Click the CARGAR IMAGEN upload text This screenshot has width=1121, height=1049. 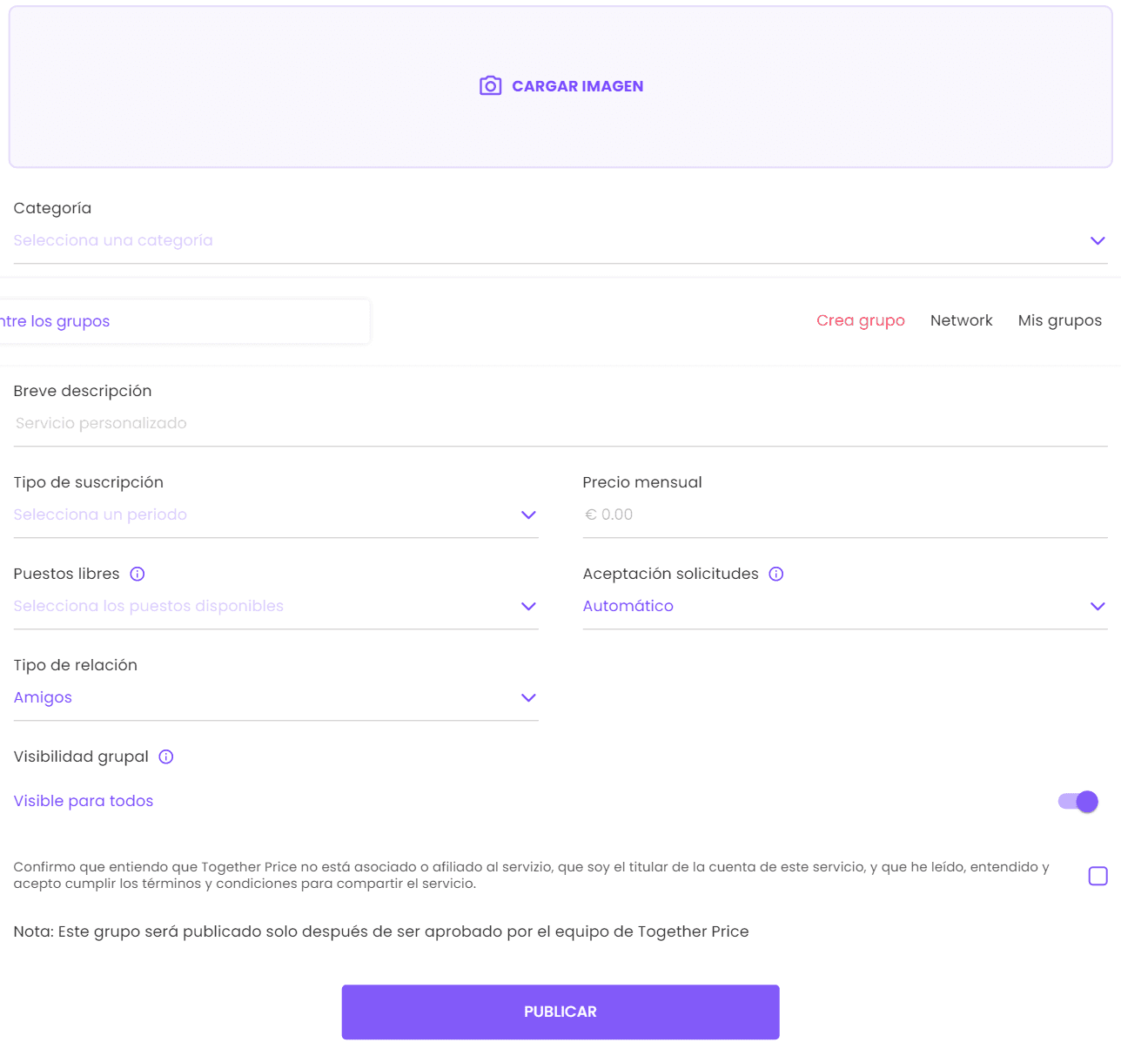(578, 86)
